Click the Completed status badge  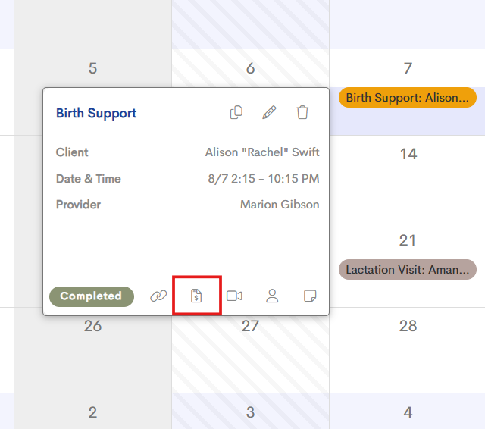coord(92,296)
